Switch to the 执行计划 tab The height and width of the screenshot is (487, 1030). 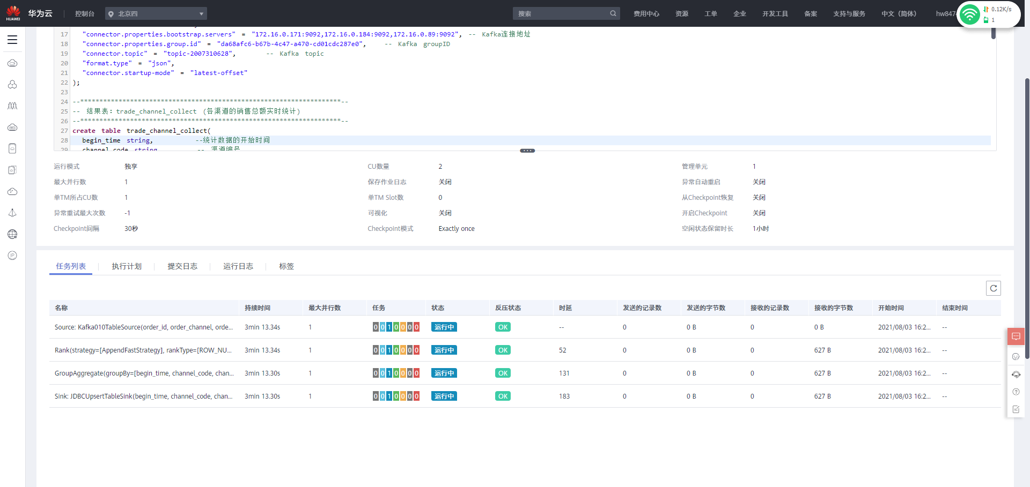click(127, 266)
